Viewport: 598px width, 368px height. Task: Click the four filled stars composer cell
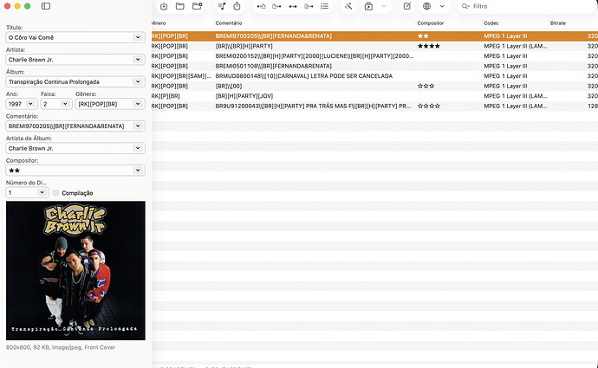tap(429, 46)
